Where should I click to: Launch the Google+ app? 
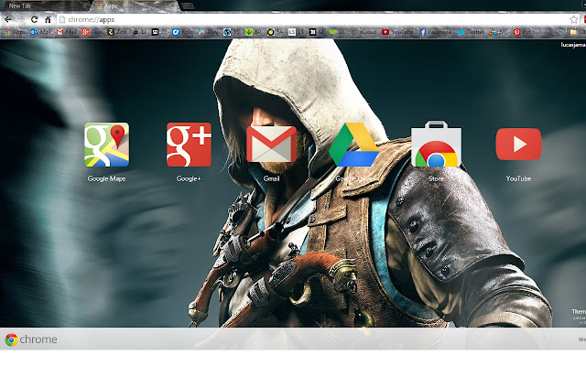click(x=189, y=145)
